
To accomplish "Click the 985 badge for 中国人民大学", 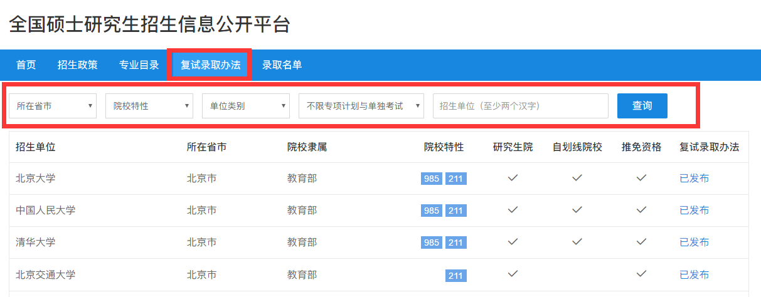I will coord(432,211).
